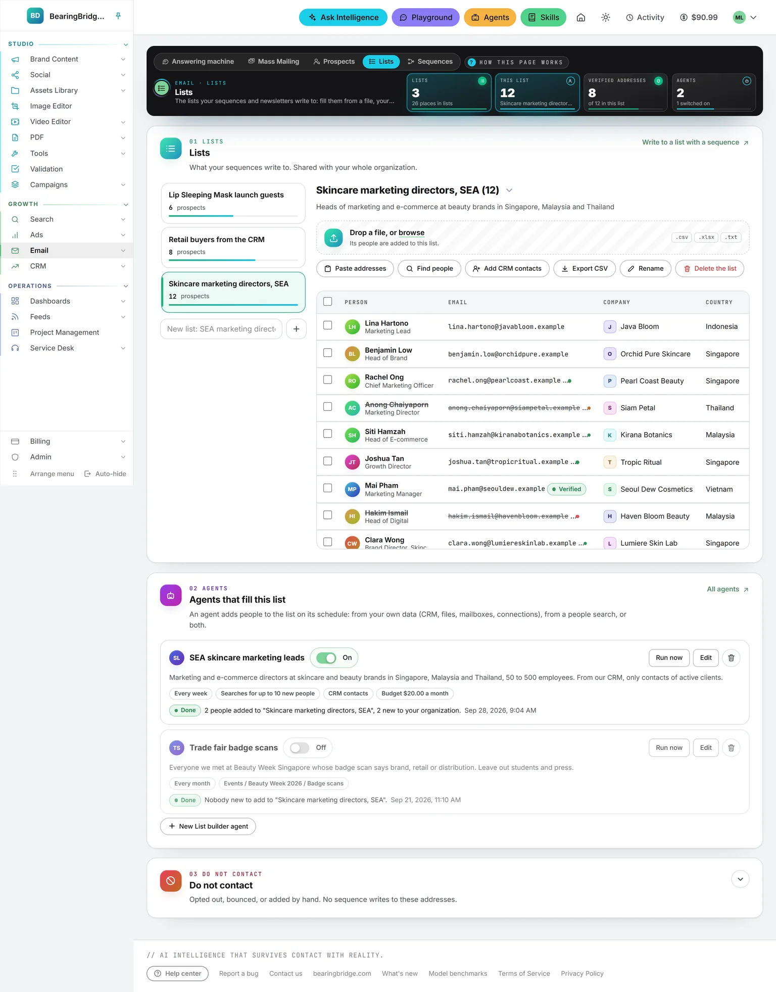The image size is (776, 992).
Task: Check the Lina Hartono row checkbox
Action: pos(328,325)
